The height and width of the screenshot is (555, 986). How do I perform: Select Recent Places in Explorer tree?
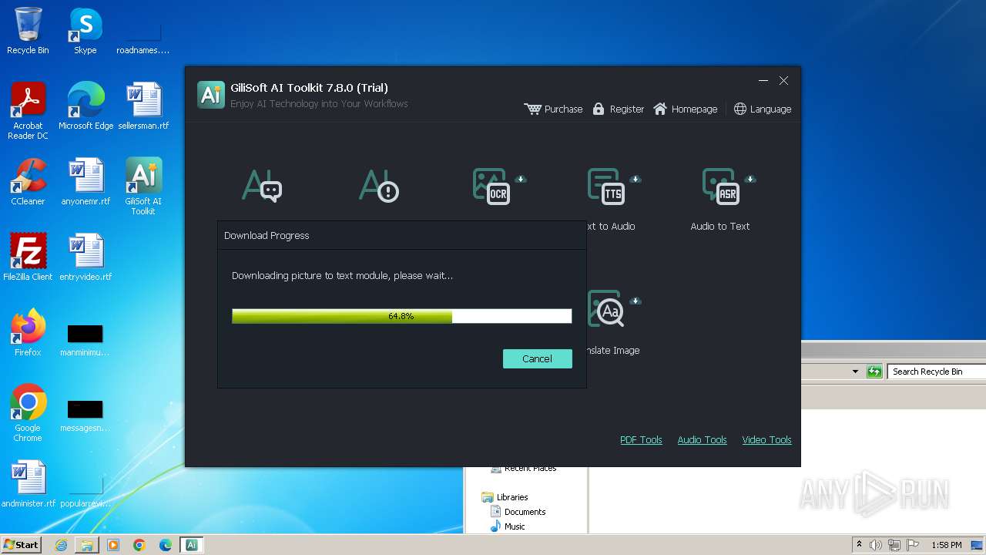530,469
